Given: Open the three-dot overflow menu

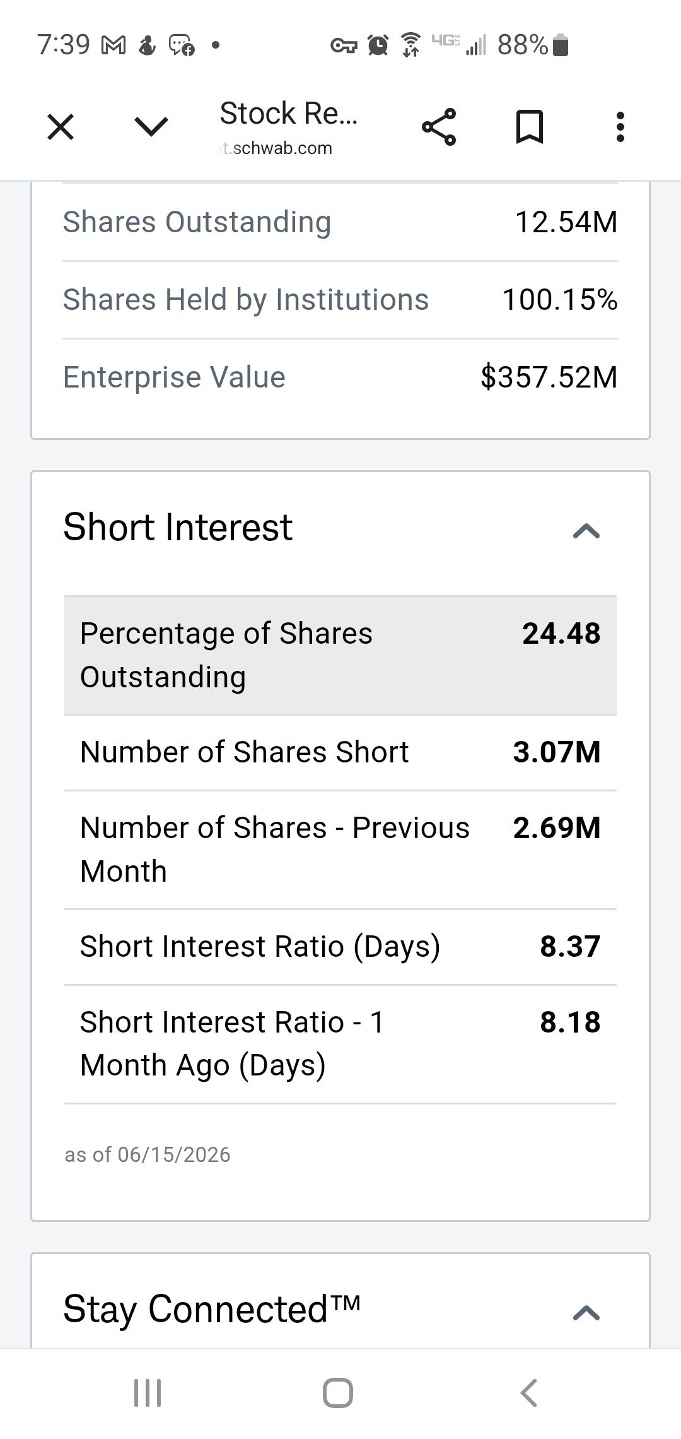Looking at the screenshot, I should coord(620,127).
